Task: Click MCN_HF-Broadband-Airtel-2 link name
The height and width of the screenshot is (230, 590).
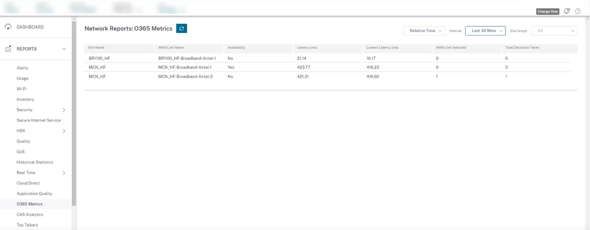Action: tap(186, 77)
